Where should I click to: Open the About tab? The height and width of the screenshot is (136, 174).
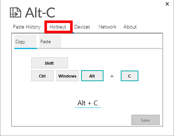click(x=130, y=27)
